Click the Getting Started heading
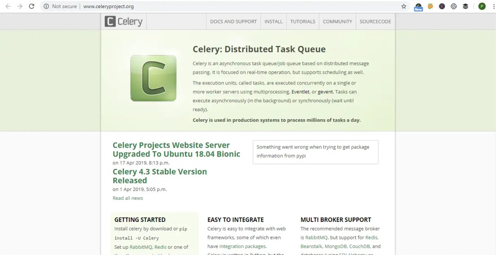This screenshot has width=496, height=255. click(x=140, y=219)
